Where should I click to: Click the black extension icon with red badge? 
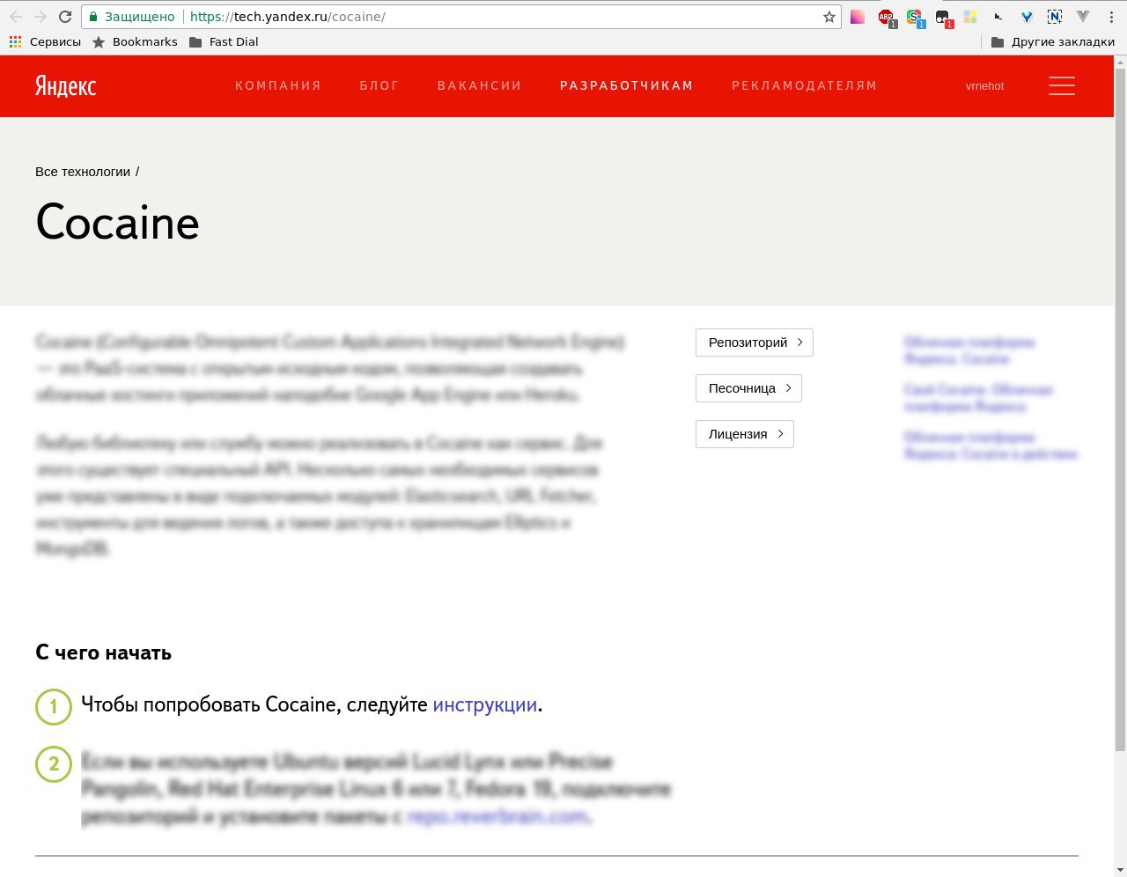pos(943,18)
